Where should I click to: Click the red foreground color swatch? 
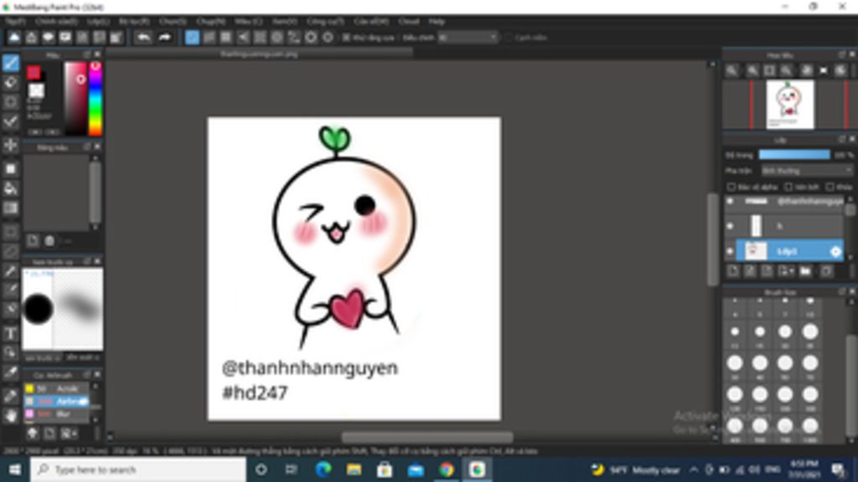click(34, 73)
